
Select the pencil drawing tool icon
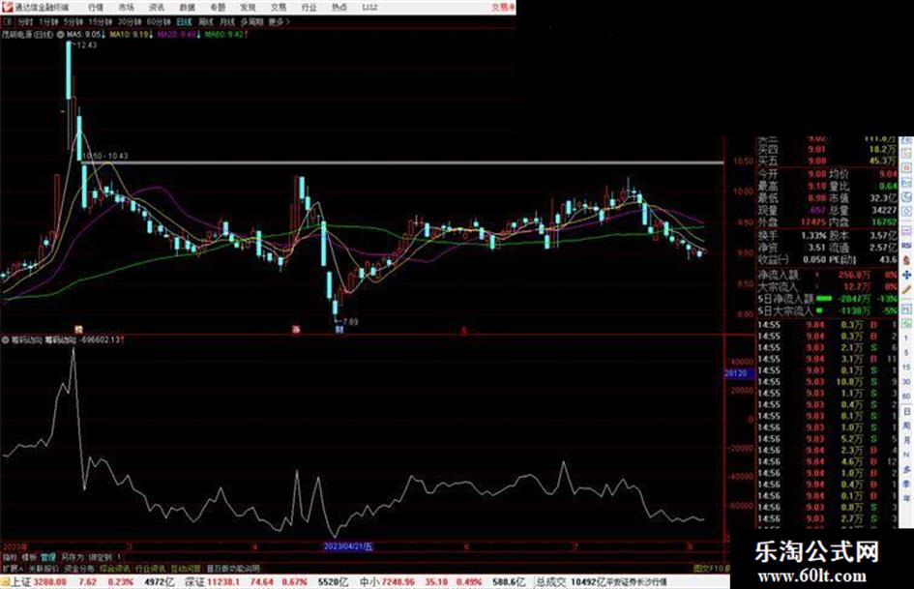pos(906,289)
